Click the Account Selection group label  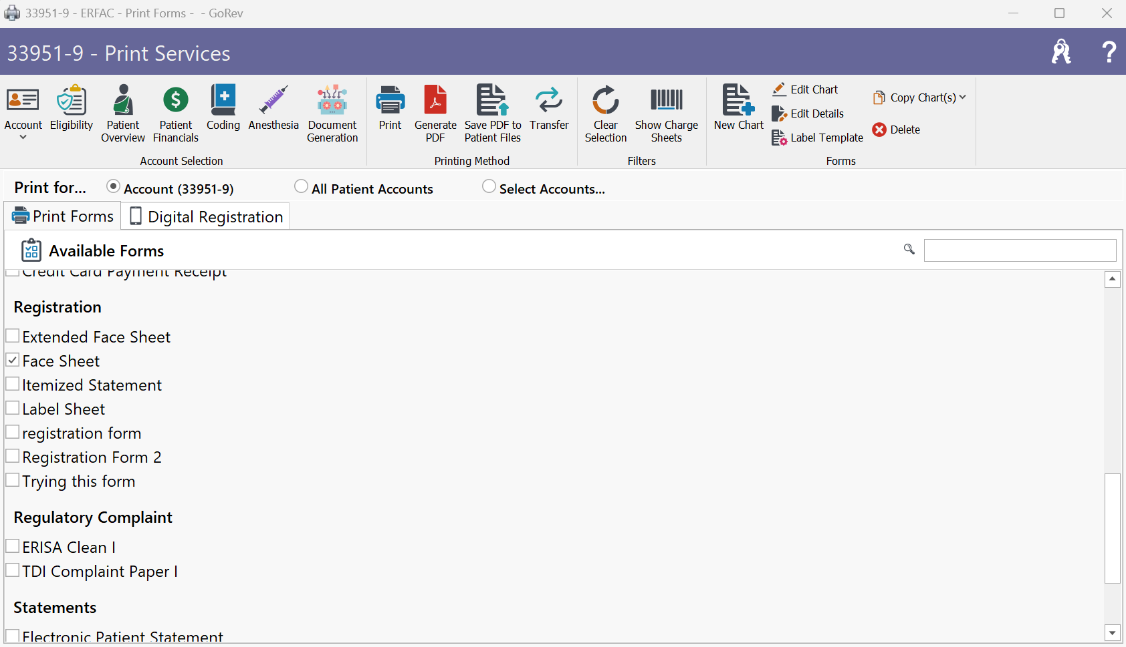click(181, 161)
